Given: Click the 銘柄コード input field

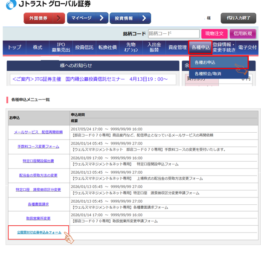Looking at the screenshot, I should tap(173, 34).
